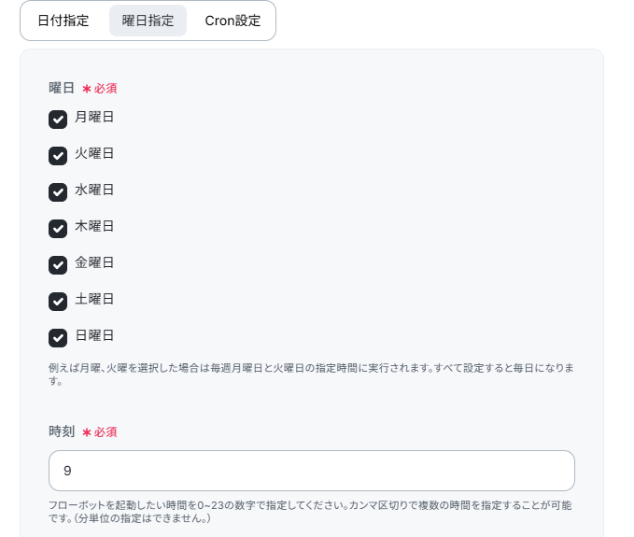Screen dimensions: 634x537
Task: Untick the 木曜日 checkbox
Action: pos(58,229)
